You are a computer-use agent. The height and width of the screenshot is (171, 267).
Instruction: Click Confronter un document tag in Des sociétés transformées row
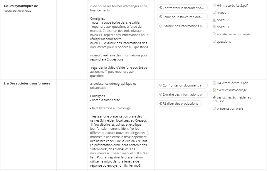[182, 85]
